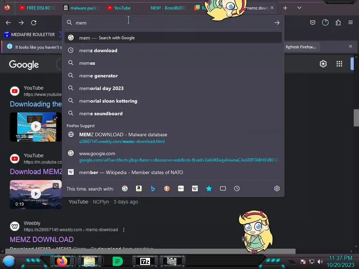Select 'meme generator' suggestion
359x269 pixels.
pos(173,76)
